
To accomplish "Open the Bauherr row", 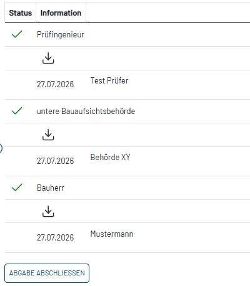I will (127, 188).
